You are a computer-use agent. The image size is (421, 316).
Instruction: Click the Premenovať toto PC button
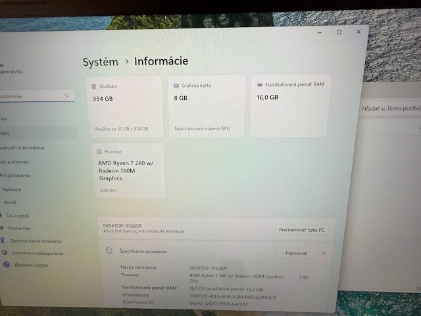click(x=302, y=230)
